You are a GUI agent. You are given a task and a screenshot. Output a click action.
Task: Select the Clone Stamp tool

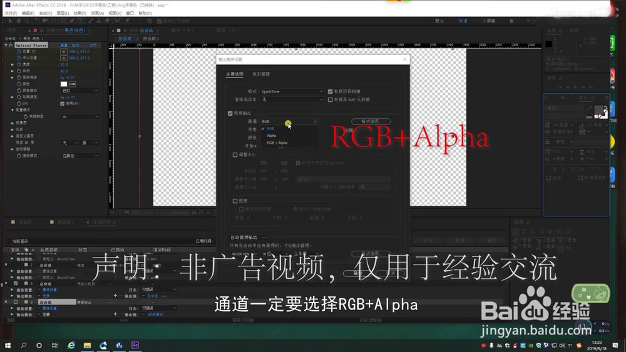click(x=99, y=21)
